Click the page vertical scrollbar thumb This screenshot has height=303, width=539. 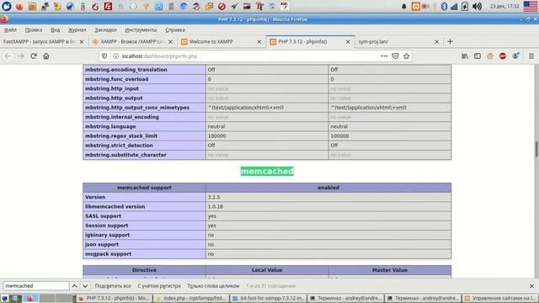(536, 148)
